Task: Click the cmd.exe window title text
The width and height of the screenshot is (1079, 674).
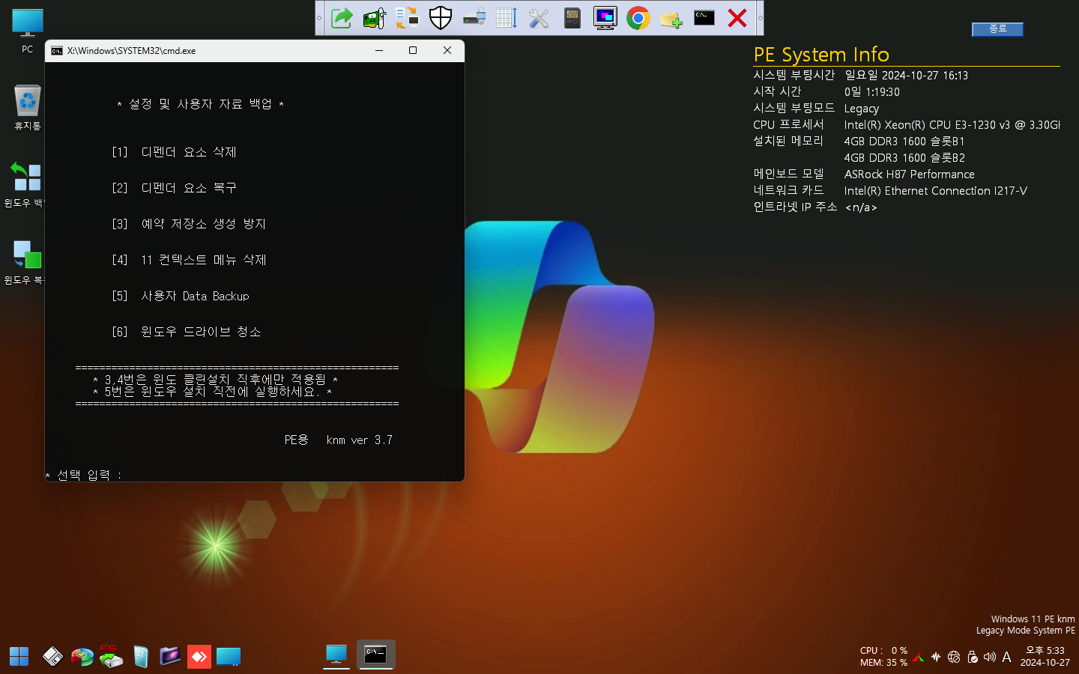Action: pyautogui.click(x=131, y=51)
